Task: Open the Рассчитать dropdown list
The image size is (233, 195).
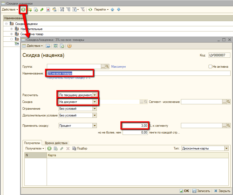Action: coord(94,95)
